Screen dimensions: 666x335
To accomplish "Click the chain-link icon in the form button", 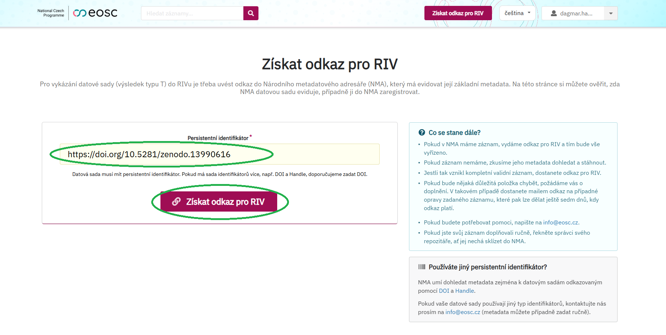I will point(176,201).
